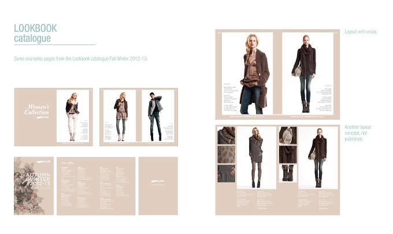Open the Press Offices listing page

(96, 186)
